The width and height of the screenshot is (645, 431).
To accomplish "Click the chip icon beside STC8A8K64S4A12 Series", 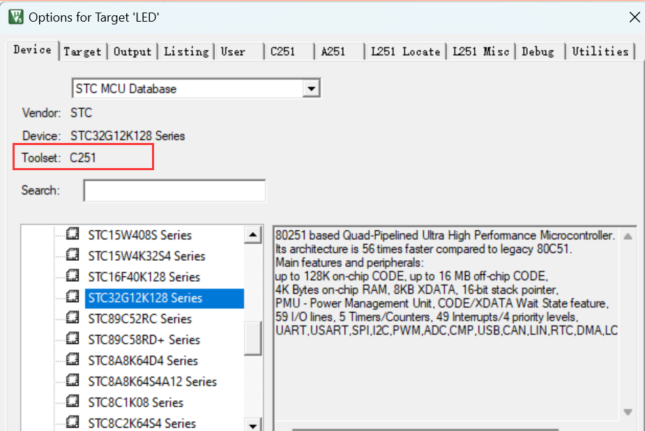I will coord(73,381).
